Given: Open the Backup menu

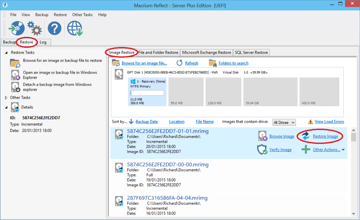Looking at the screenshot, I should coord(42,15).
